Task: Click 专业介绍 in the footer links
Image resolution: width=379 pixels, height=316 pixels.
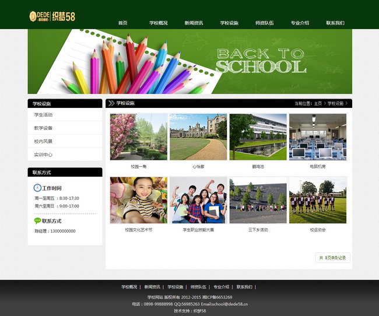Action: click(221, 287)
